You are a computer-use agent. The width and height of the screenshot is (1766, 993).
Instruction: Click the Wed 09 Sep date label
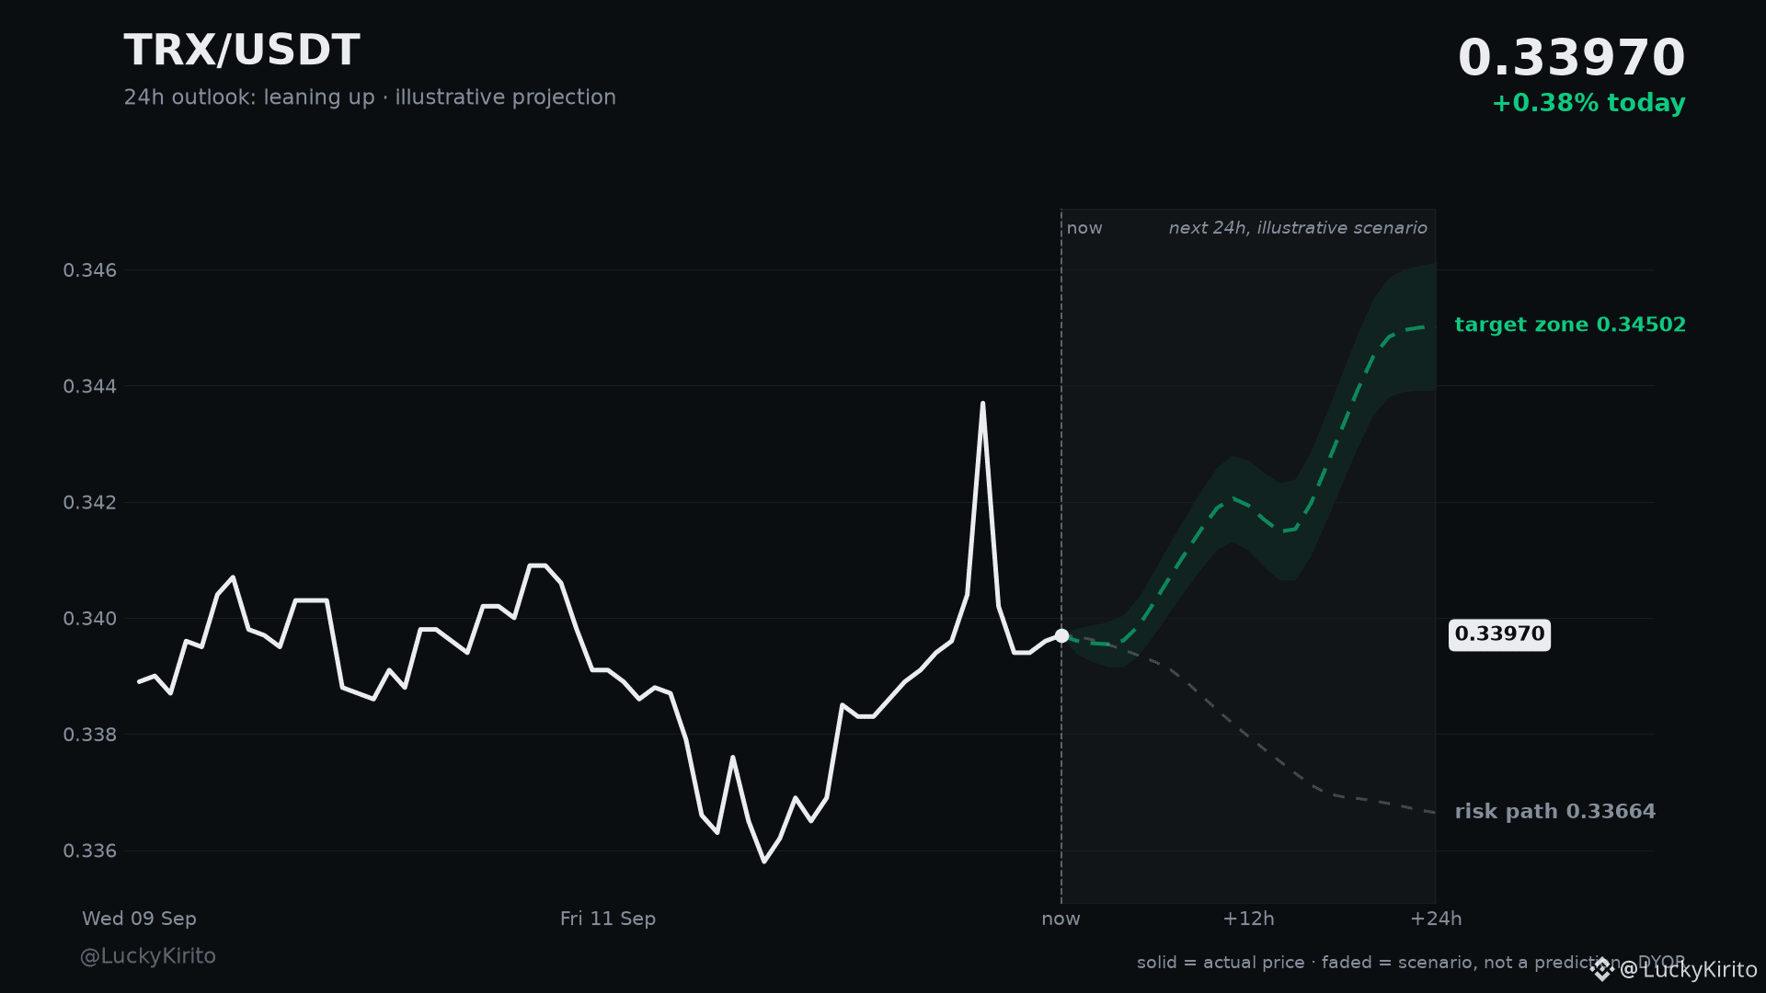[x=139, y=919]
